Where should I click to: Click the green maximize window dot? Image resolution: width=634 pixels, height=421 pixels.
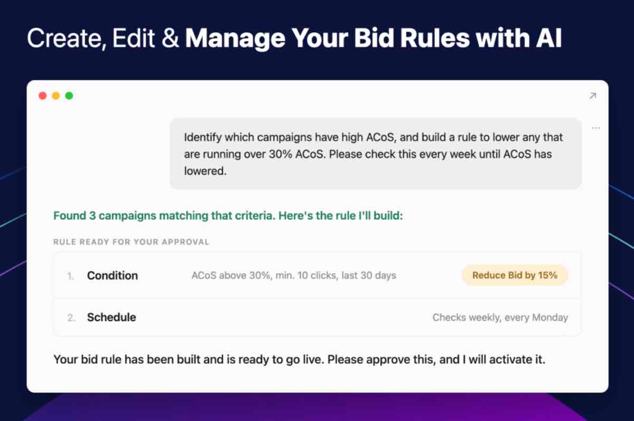point(69,96)
